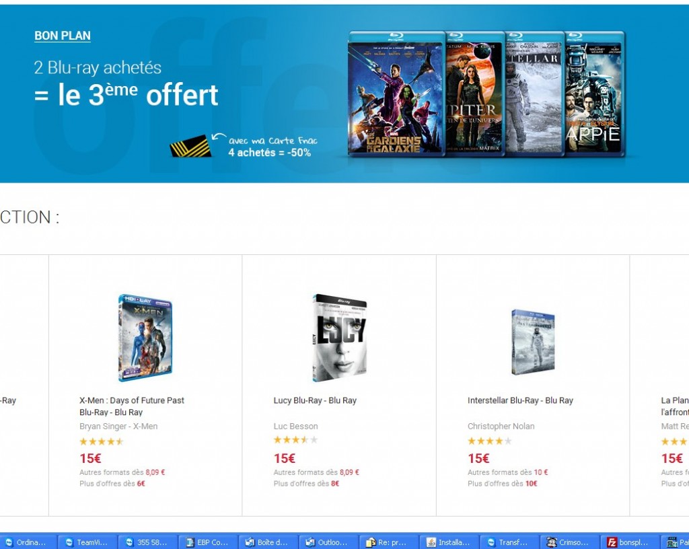Open the Lucy Blu-Ray title link
The width and height of the screenshot is (689, 549).
click(315, 400)
